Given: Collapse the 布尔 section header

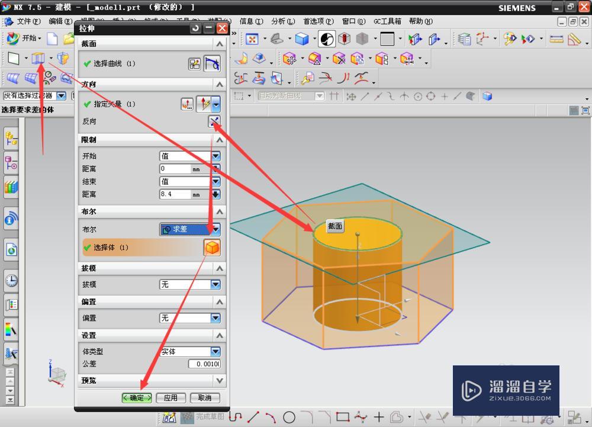Looking at the screenshot, I should tap(220, 212).
